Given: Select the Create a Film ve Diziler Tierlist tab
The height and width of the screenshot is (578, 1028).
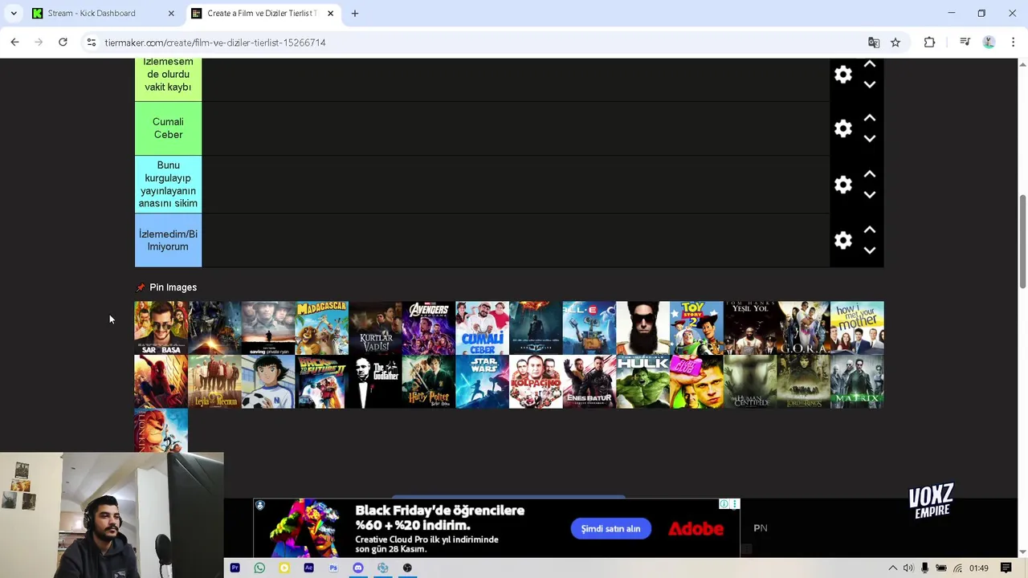Looking at the screenshot, I should pos(262,13).
